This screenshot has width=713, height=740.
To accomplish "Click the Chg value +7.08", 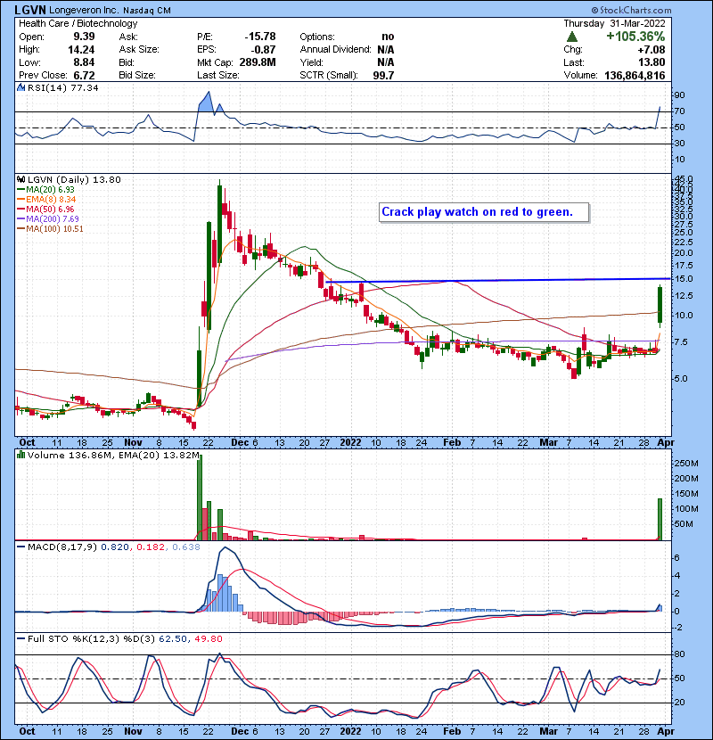I will coord(652,50).
